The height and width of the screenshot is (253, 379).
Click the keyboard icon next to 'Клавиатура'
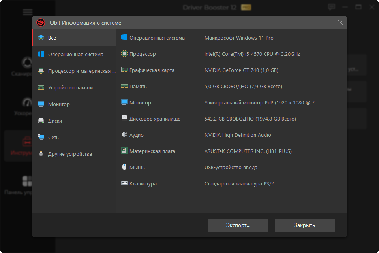[124, 183]
